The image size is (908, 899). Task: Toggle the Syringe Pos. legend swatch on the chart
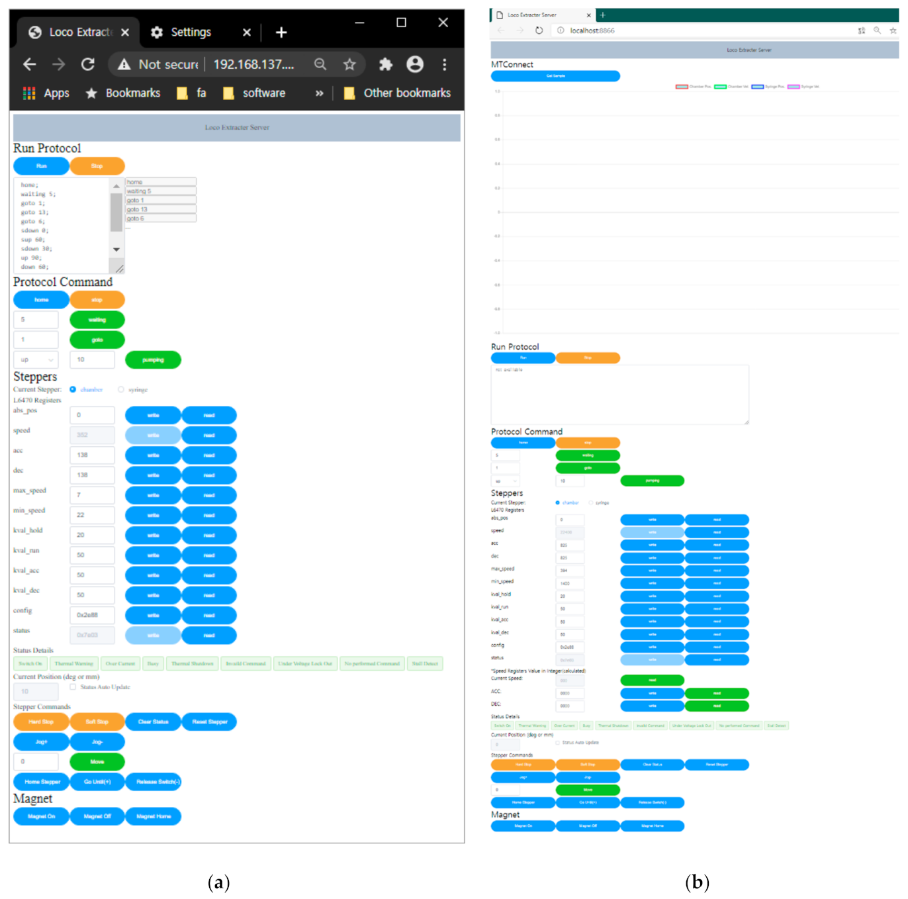(x=758, y=87)
